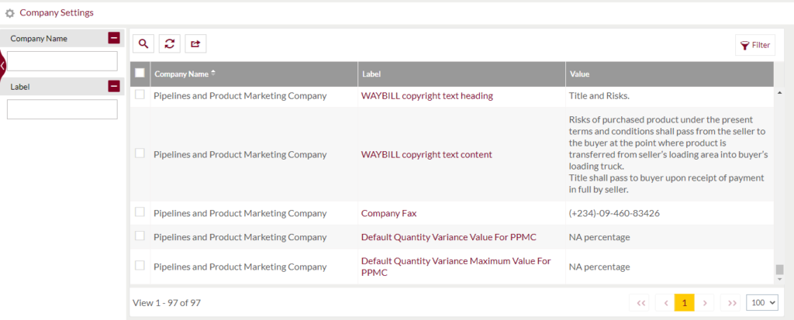The height and width of the screenshot is (320, 794).
Task: Refresh the company settings grid
Action: pos(170,44)
